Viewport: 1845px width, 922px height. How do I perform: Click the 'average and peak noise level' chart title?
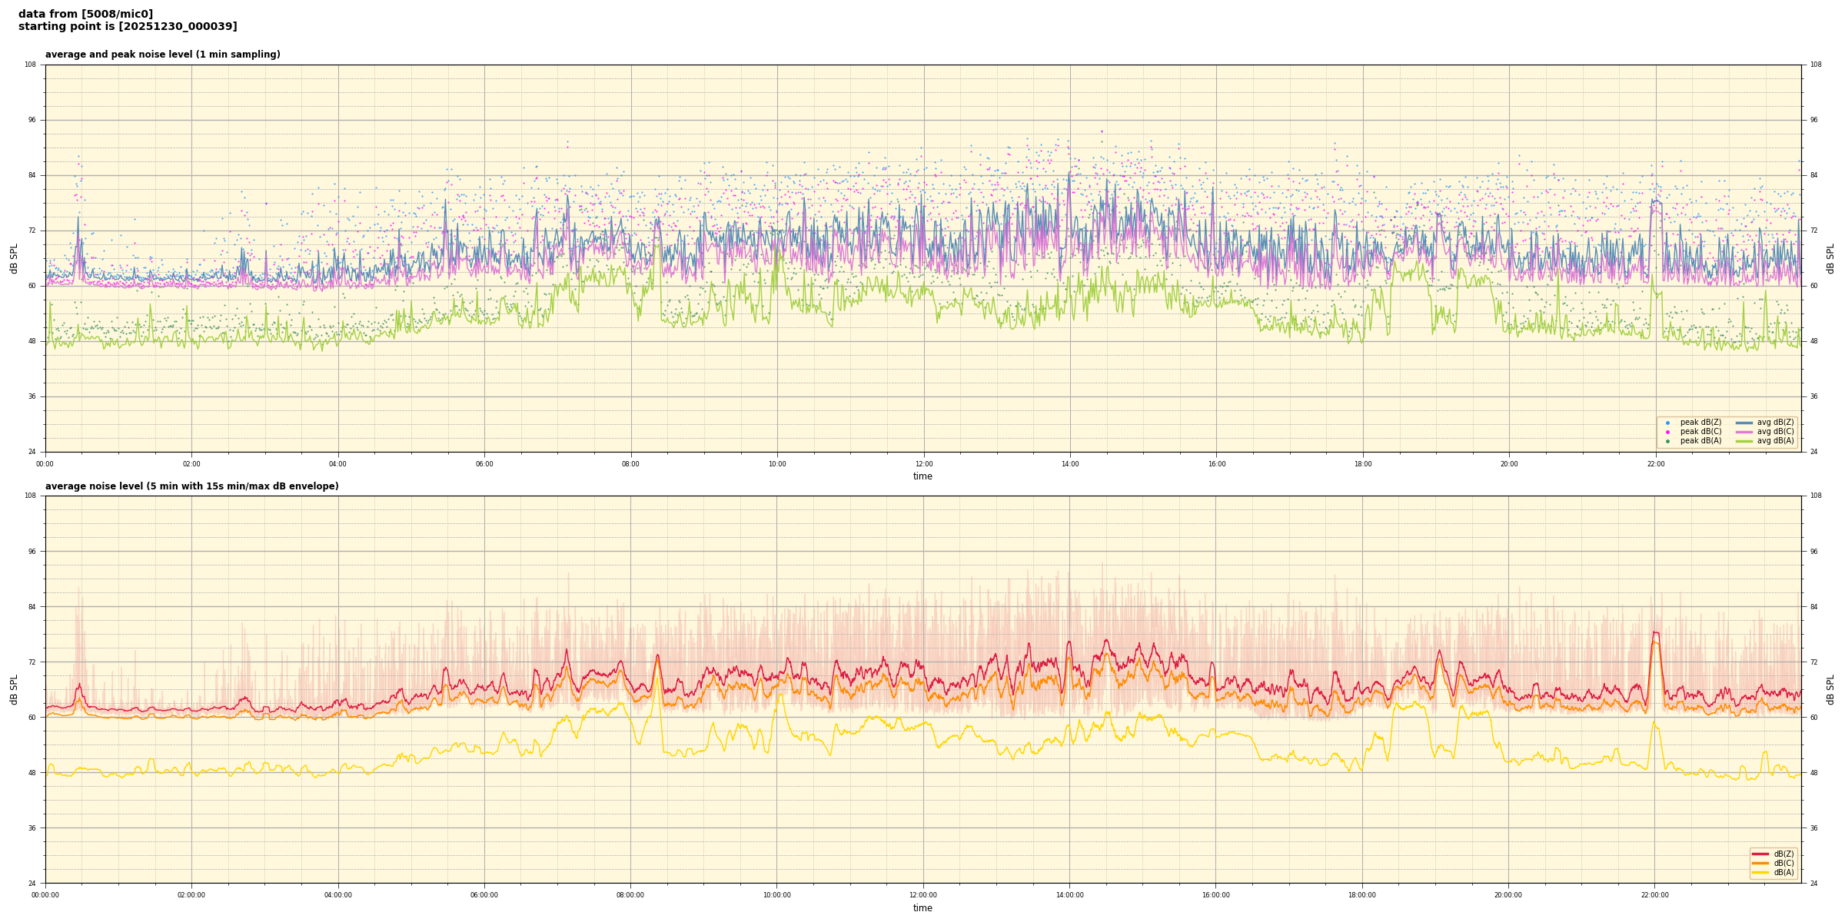162,55
